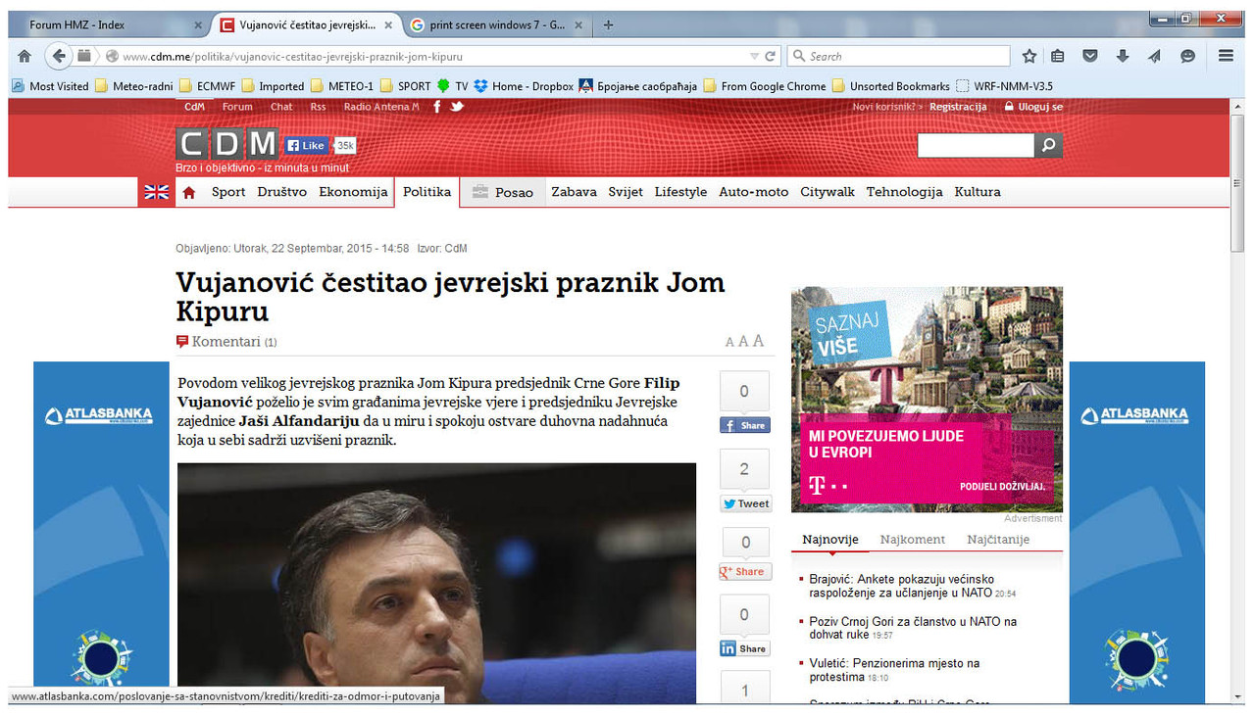This screenshot has width=1255, height=716.
Task: Switch to the print screen windows 7 tab
Action: click(496, 24)
